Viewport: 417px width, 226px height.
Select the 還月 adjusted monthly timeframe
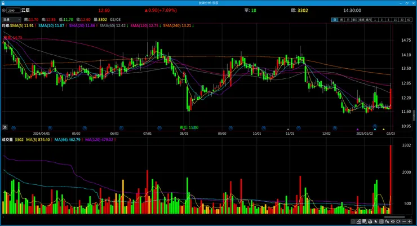(368, 20)
